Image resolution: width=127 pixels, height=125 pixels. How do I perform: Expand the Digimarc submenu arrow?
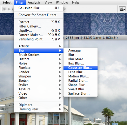pos(60,105)
